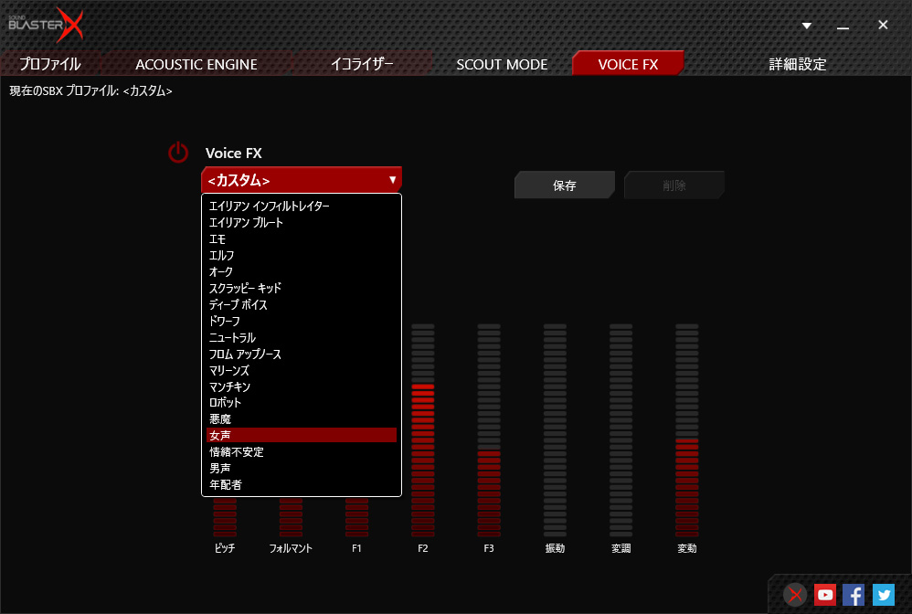Switch to the SCOUT MODE tab
The height and width of the screenshot is (614, 912).
tap(502, 64)
